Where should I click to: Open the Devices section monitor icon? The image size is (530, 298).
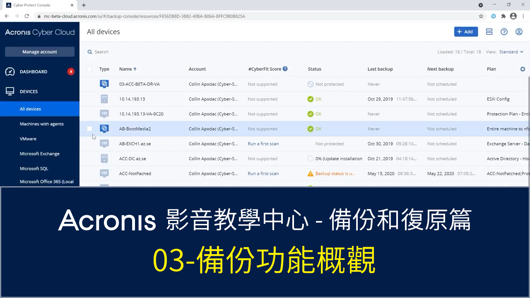[x=10, y=91]
